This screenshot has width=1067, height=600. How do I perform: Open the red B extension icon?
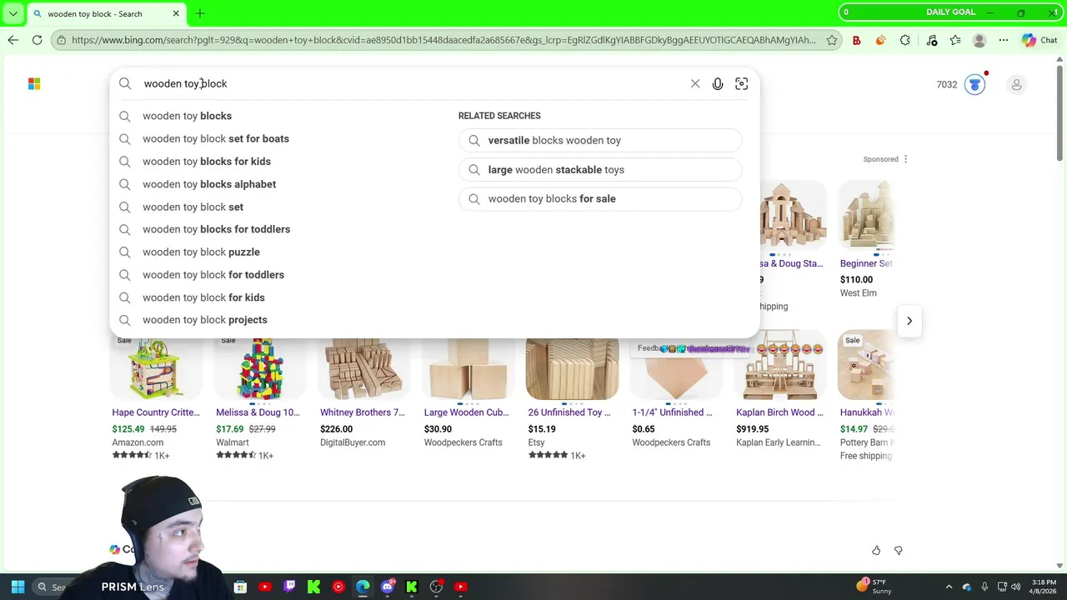(x=856, y=40)
